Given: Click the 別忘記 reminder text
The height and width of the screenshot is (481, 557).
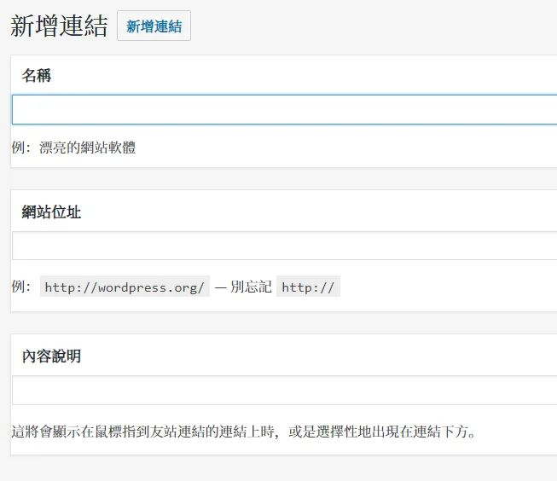Looking at the screenshot, I should [x=251, y=287].
